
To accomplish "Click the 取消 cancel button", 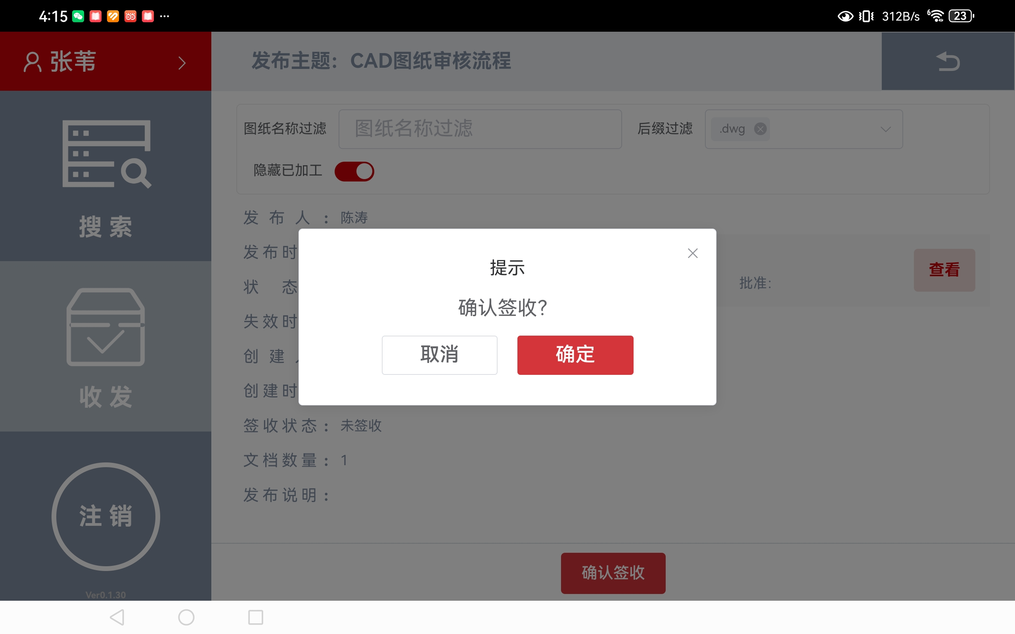I will coord(440,355).
